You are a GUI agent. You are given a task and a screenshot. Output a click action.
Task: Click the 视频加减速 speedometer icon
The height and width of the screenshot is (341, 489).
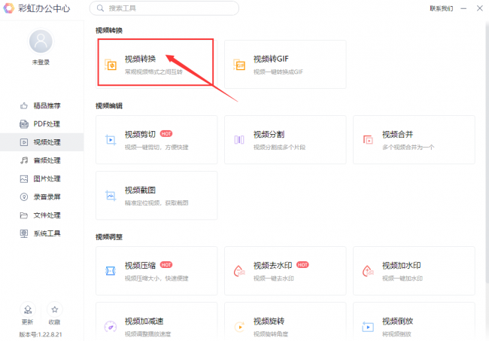tap(111, 327)
